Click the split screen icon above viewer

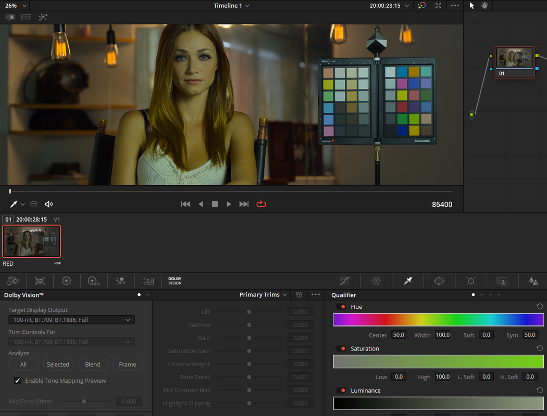tap(26, 17)
